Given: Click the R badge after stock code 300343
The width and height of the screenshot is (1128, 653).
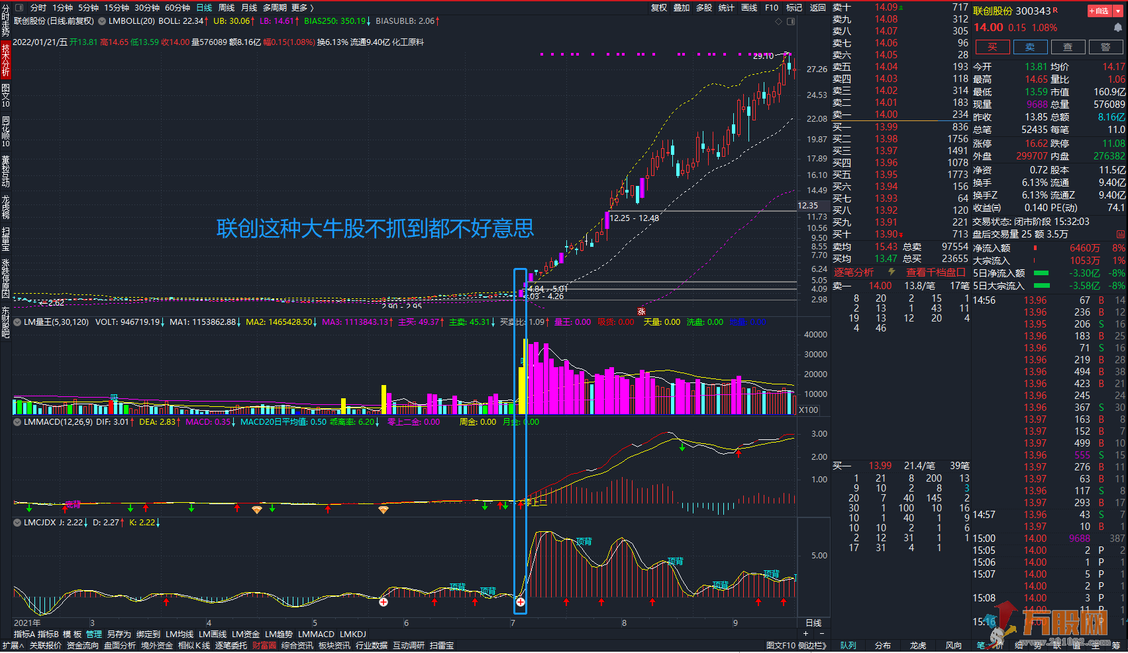Looking at the screenshot, I should pos(1055,10).
